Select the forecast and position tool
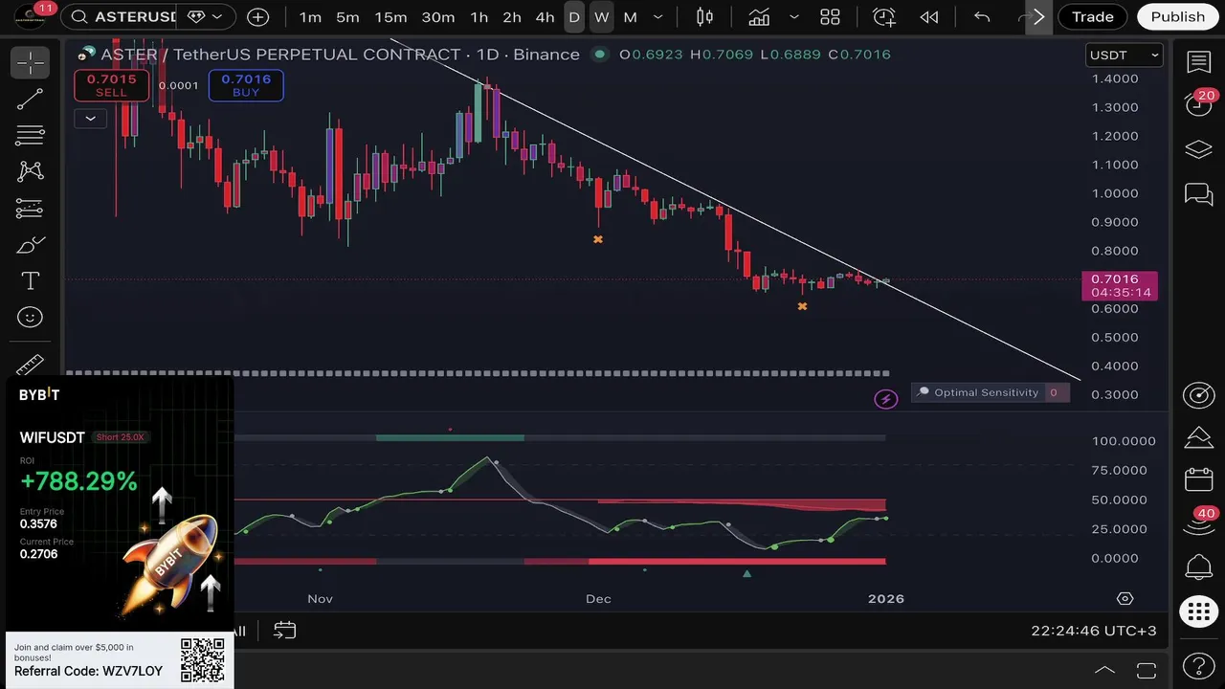1225x689 pixels. 31,208
